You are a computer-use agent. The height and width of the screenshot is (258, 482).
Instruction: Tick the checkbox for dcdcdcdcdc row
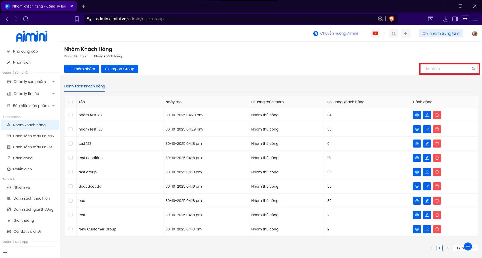[x=71, y=186]
